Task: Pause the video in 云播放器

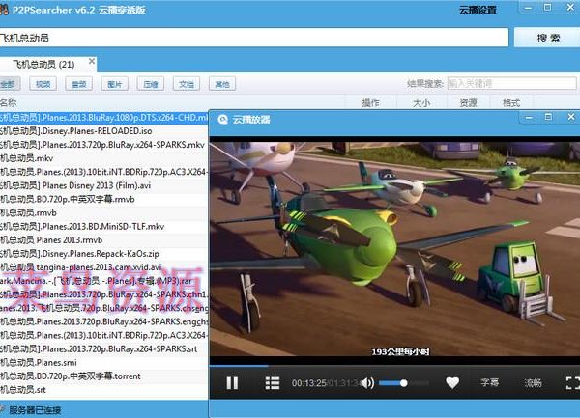Action: 232,383
